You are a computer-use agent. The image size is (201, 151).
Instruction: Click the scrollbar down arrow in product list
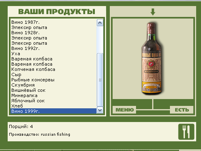click(x=100, y=110)
